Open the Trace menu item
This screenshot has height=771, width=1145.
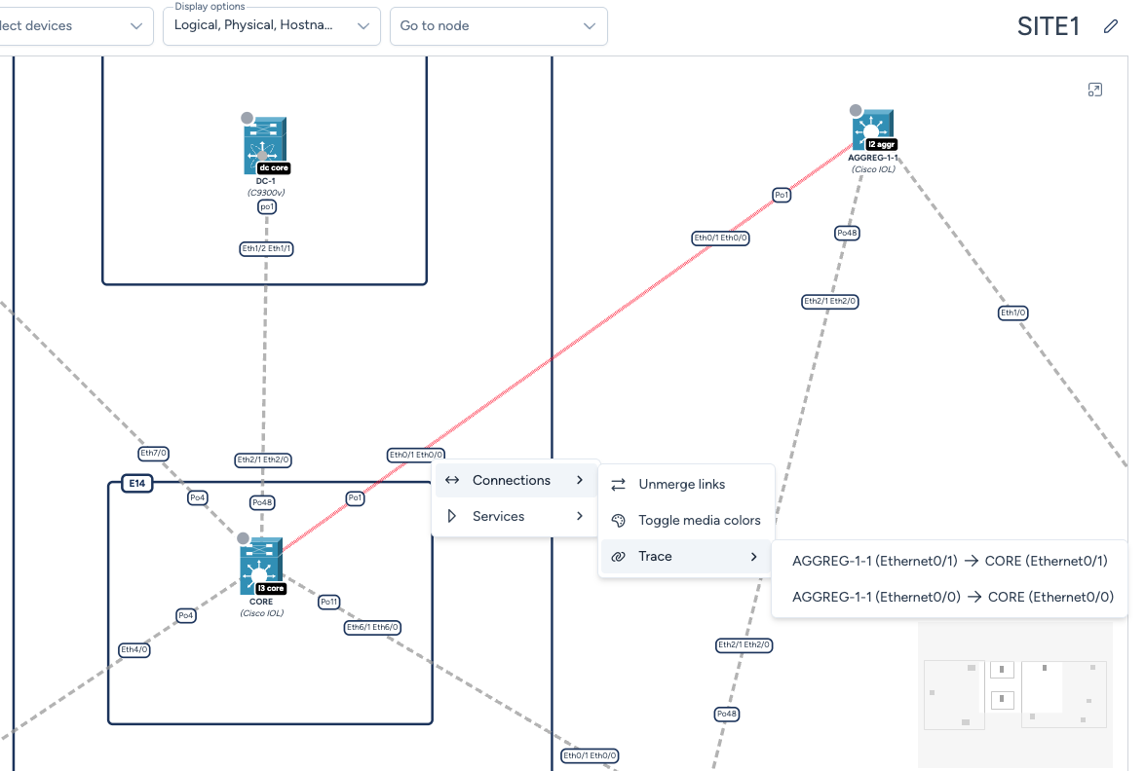click(x=686, y=557)
